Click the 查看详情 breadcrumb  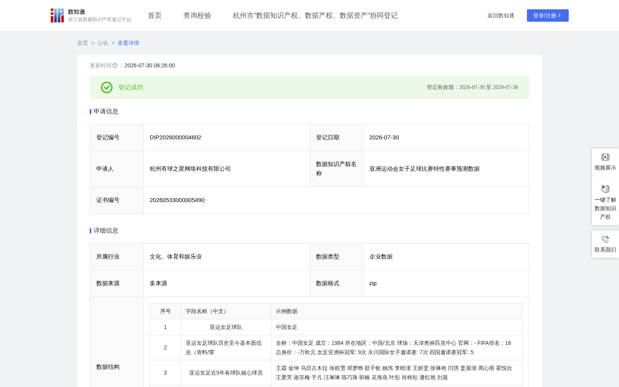pos(128,43)
